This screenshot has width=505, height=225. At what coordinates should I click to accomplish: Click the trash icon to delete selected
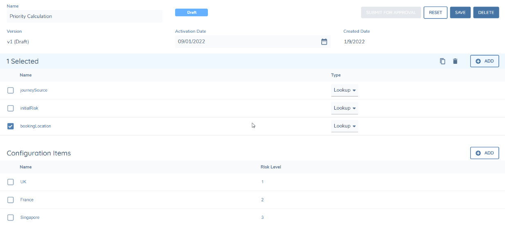tap(455, 61)
